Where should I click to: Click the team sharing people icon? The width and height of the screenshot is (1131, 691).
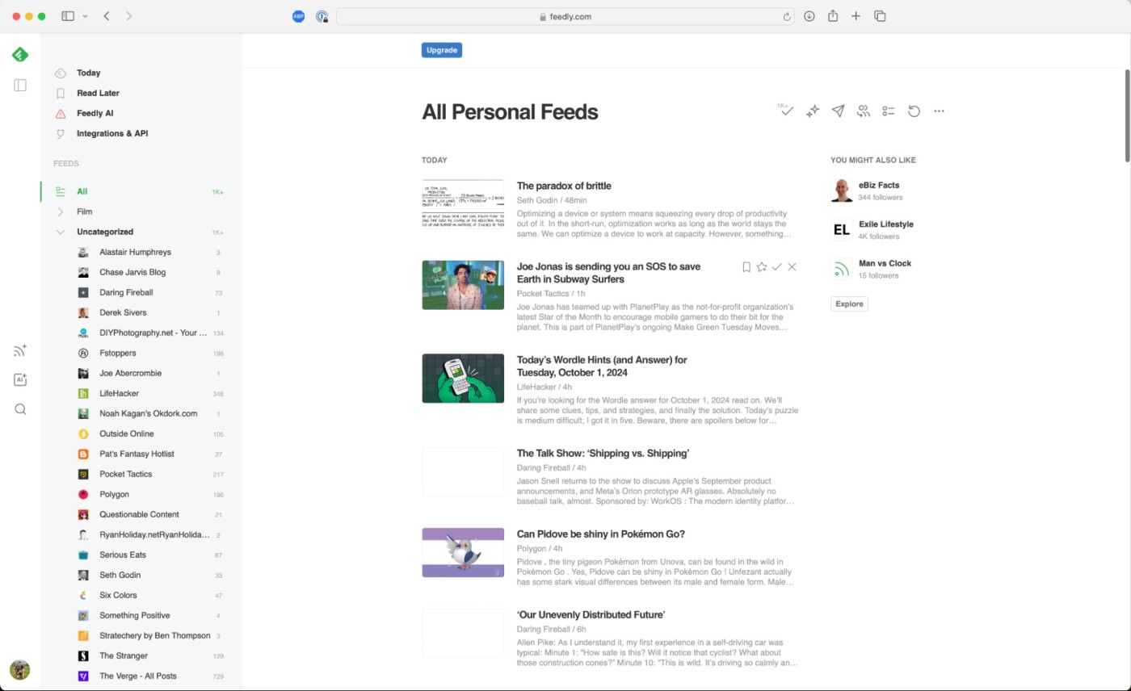point(864,111)
